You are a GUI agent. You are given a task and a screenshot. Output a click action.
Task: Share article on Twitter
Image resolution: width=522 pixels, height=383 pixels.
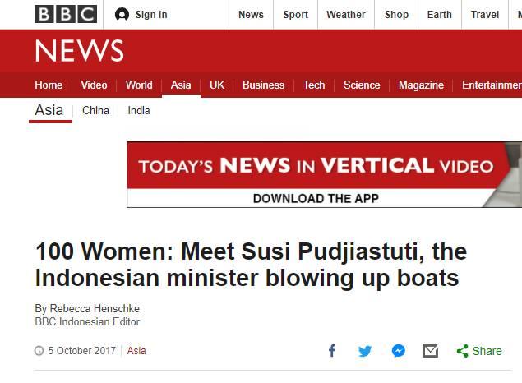(365, 351)
